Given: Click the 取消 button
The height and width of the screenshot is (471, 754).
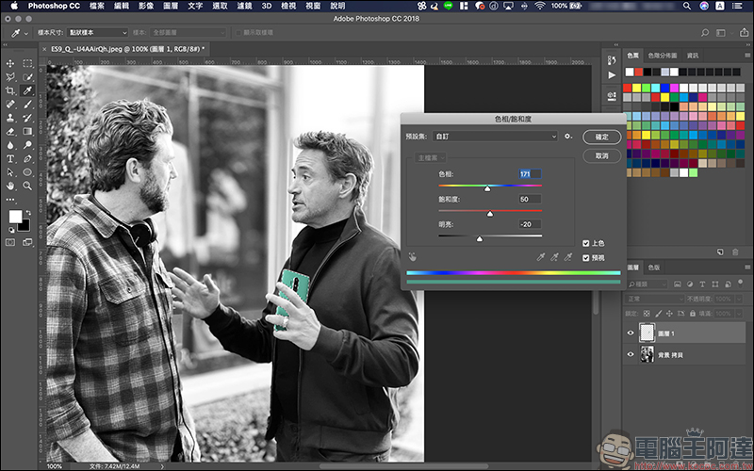Looking at the screenshot, I should [x=601, y=155].
